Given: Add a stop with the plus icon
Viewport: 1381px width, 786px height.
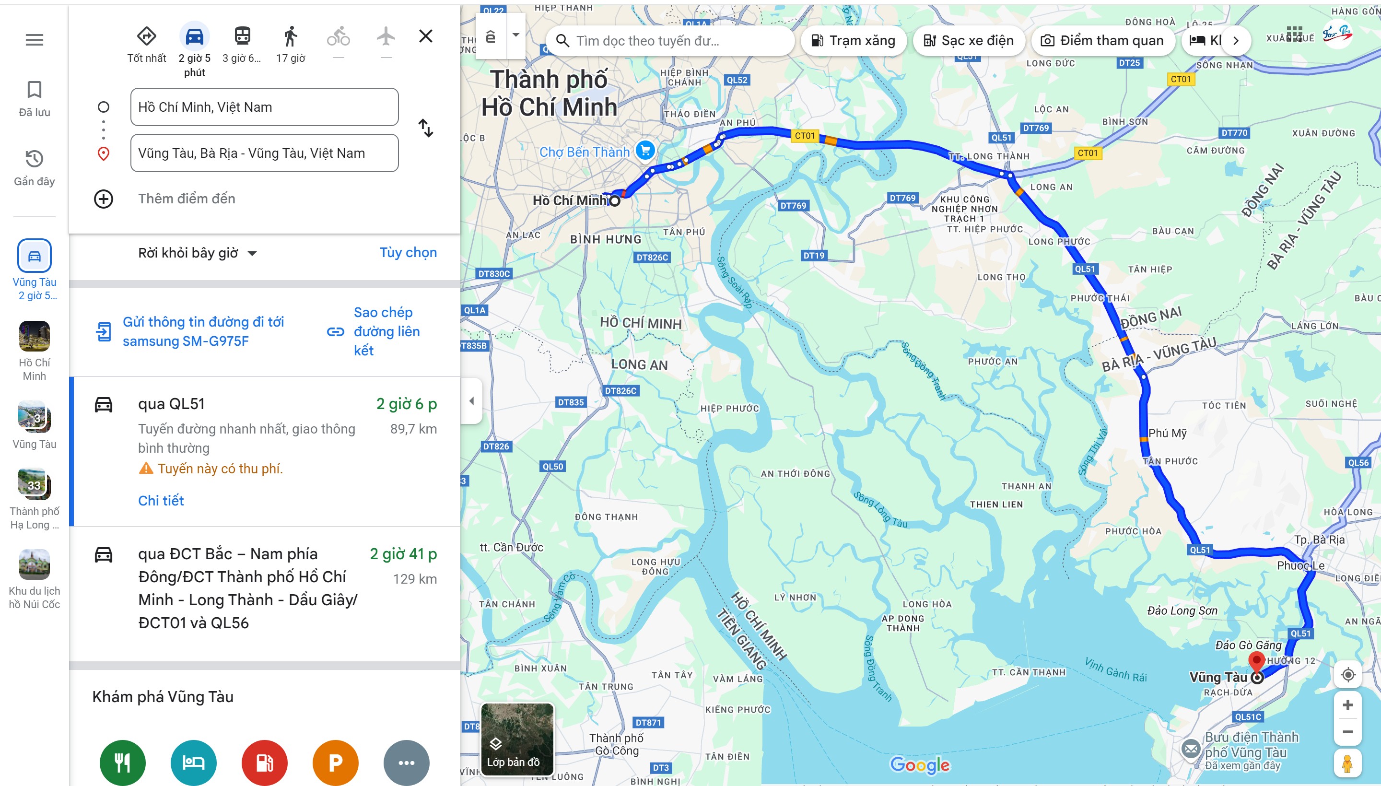Looking at the screenshot, I should (104, 199).
